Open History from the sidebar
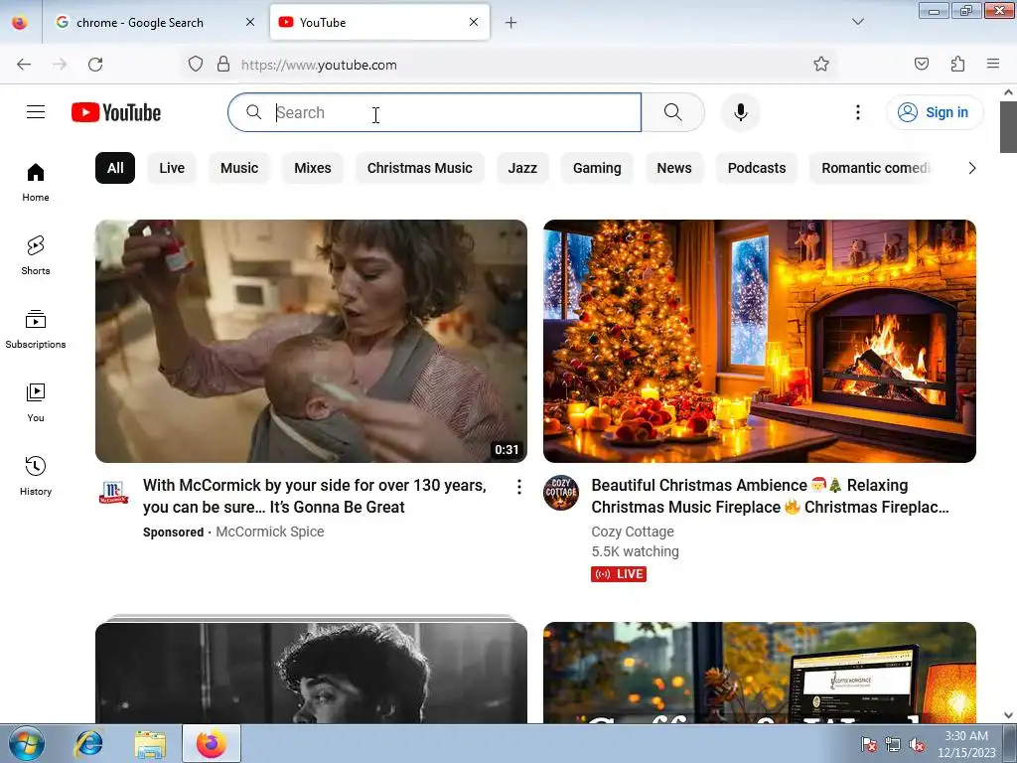The width and height of the screenshot is (1017, 763). [x=36, y=476]
